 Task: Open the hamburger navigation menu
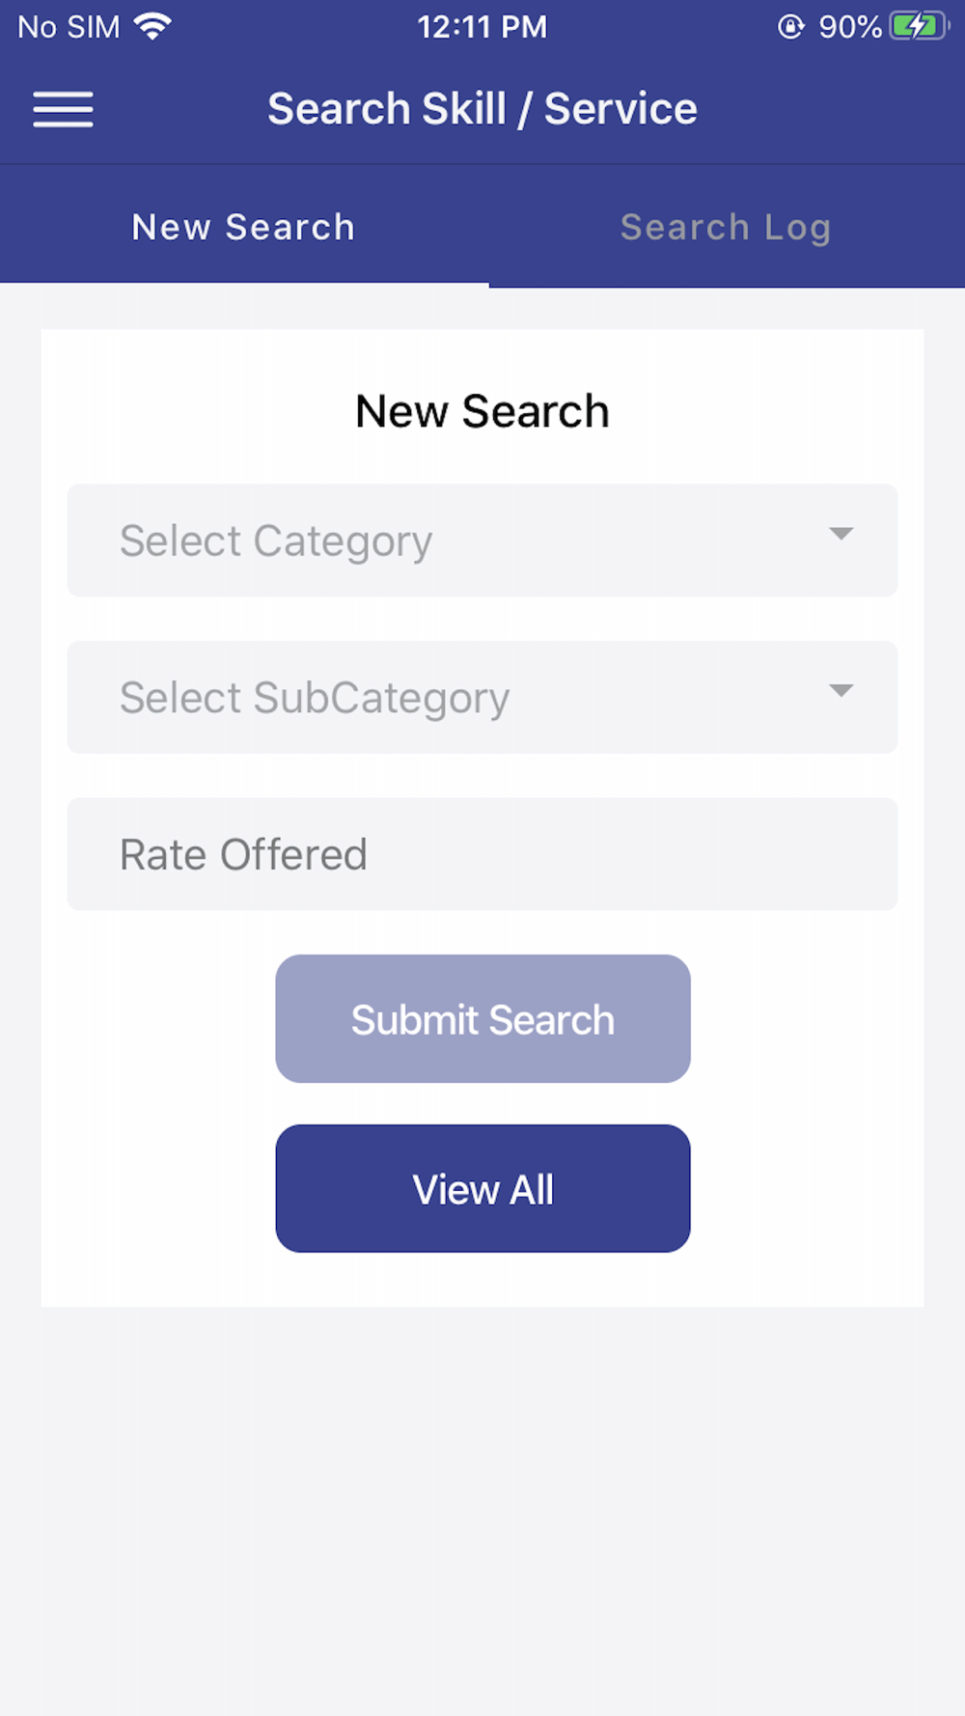coord(63,109)
